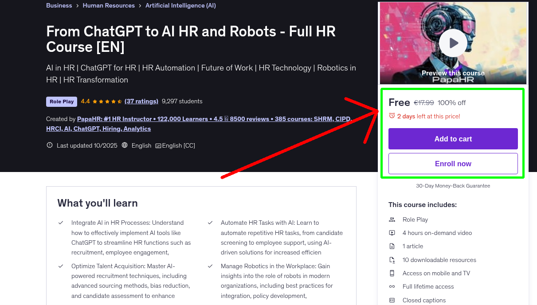
Task: Click the infinity lifetime access icon
Action: [x=392, y=287]
